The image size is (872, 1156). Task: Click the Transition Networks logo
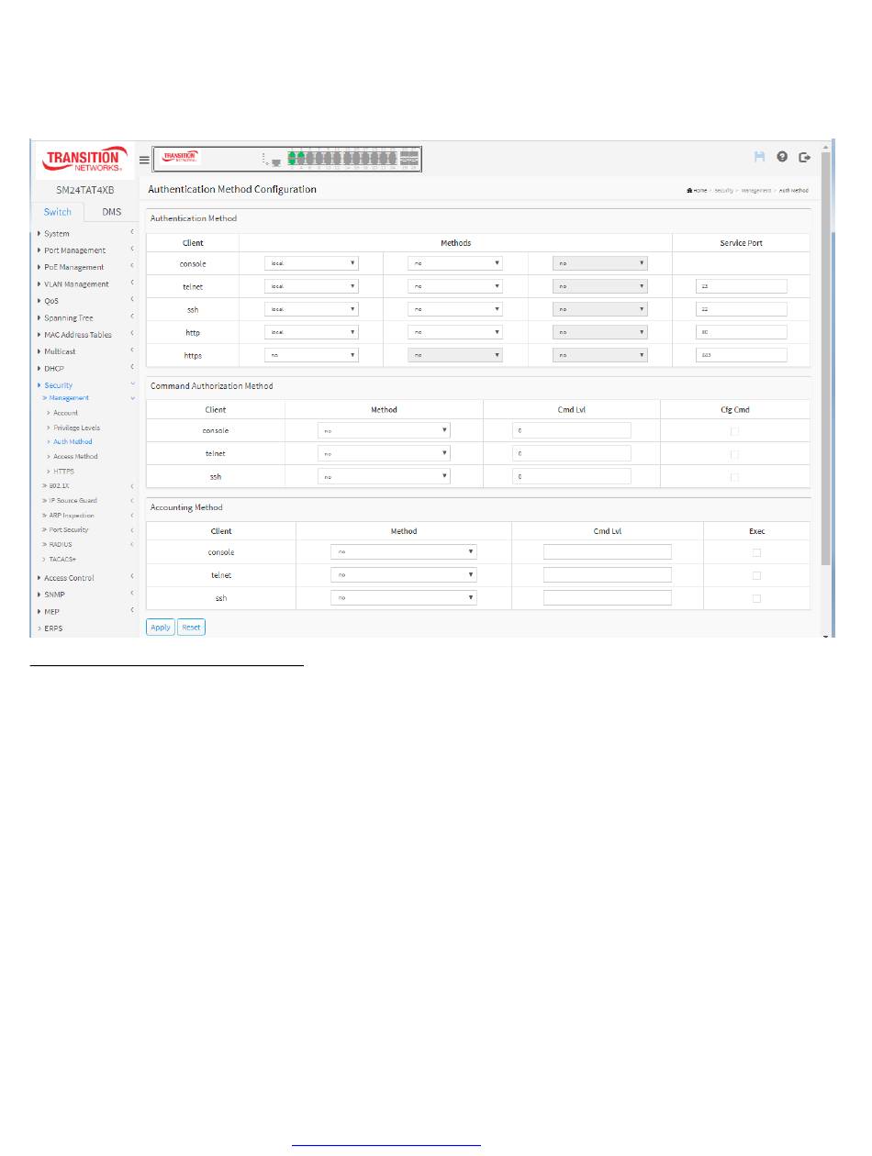point(83,159)
